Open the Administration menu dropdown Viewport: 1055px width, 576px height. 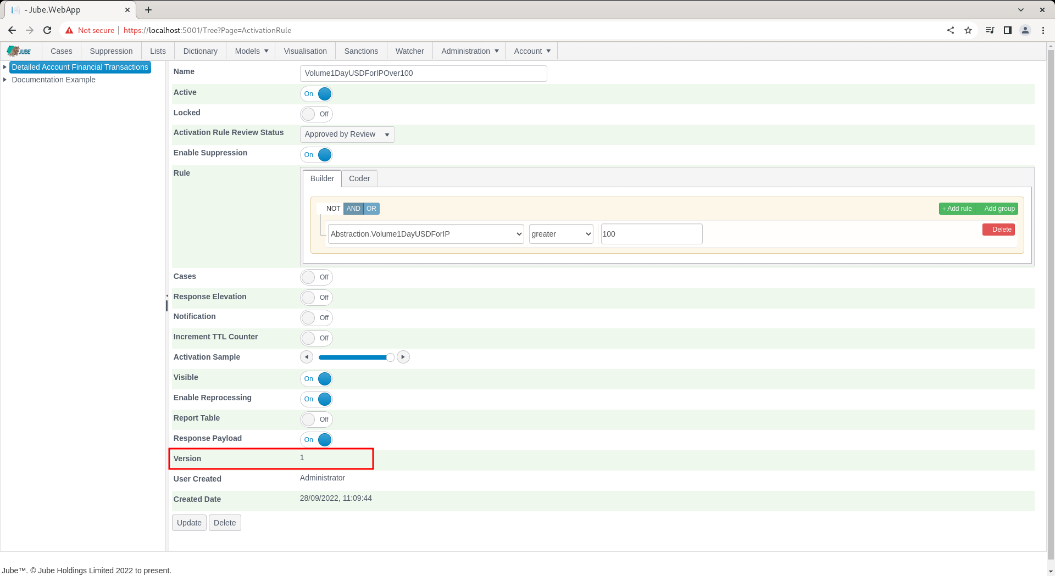[470, 51]
